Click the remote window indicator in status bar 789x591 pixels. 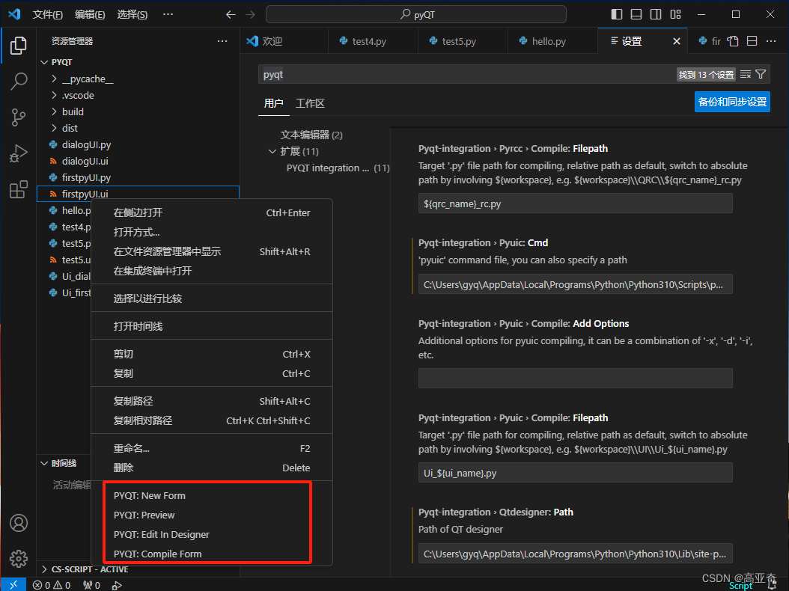point(13,583)
